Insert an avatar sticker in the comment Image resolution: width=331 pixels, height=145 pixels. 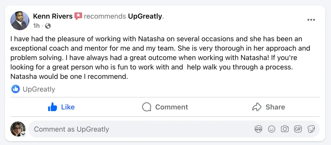coord(258,129)
